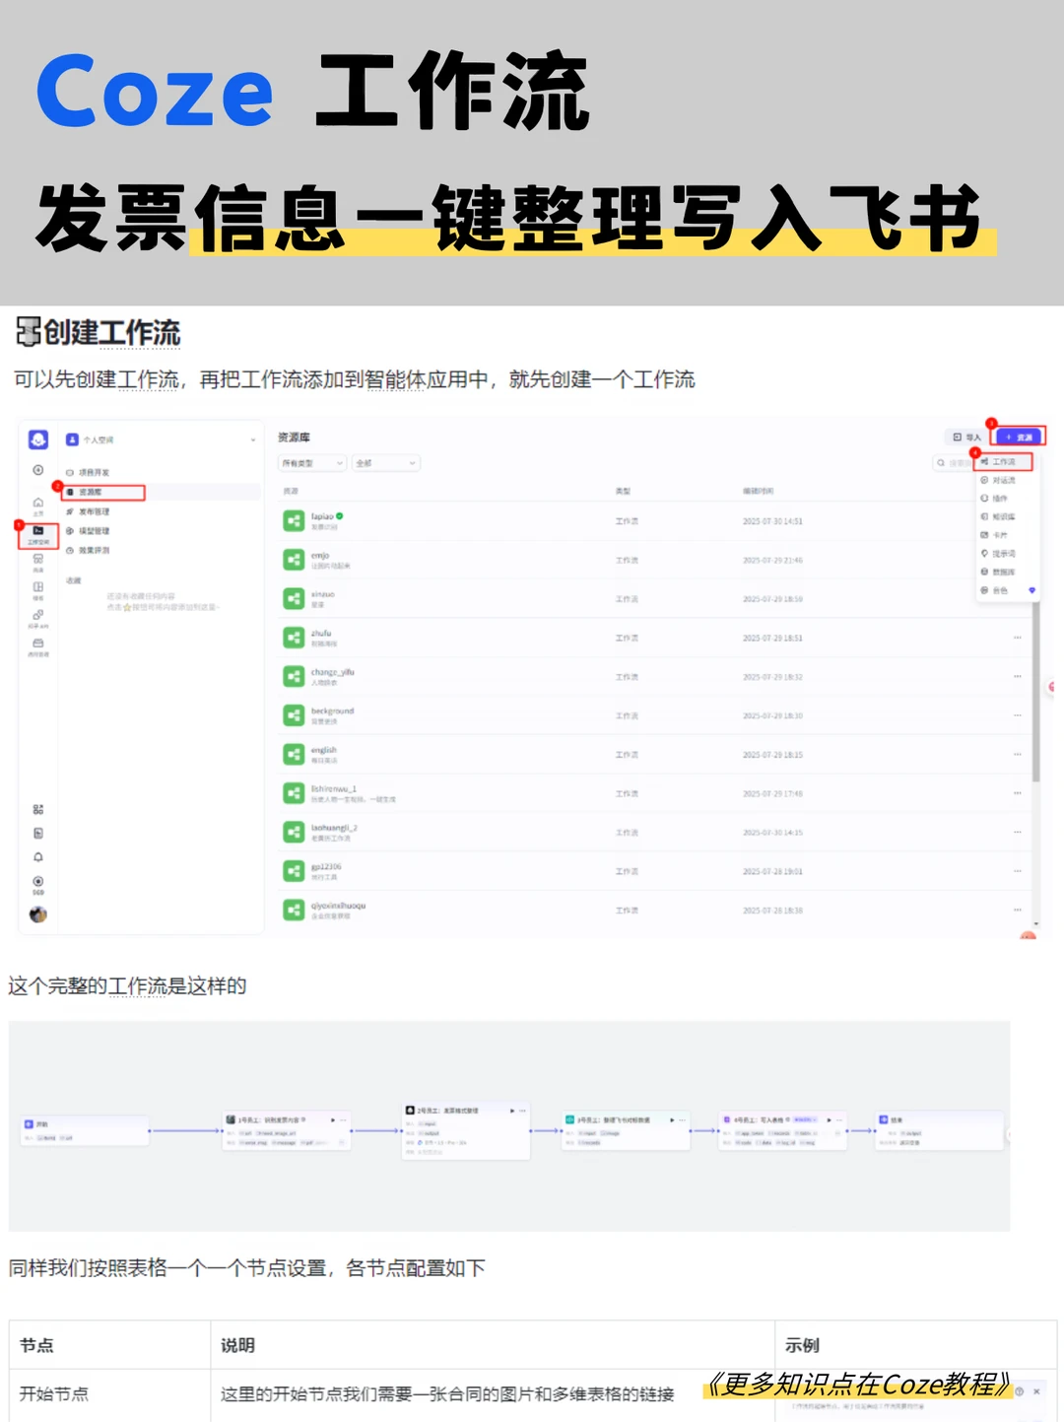Open the card-shaped icon under 扣子 API
The image size is (1064, 1422).
38,645
